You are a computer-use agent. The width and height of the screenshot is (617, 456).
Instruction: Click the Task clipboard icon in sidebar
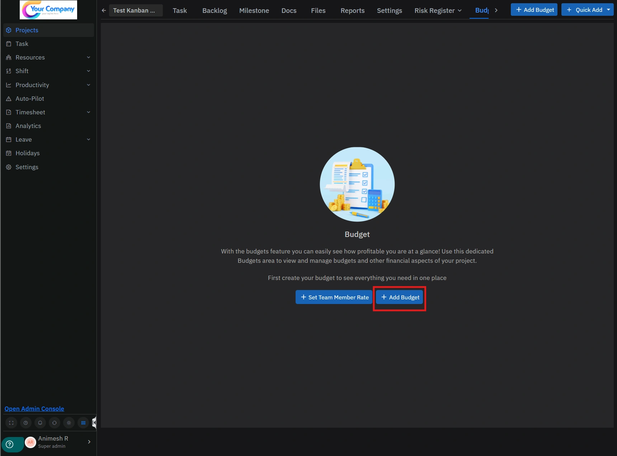click(9, 44)
